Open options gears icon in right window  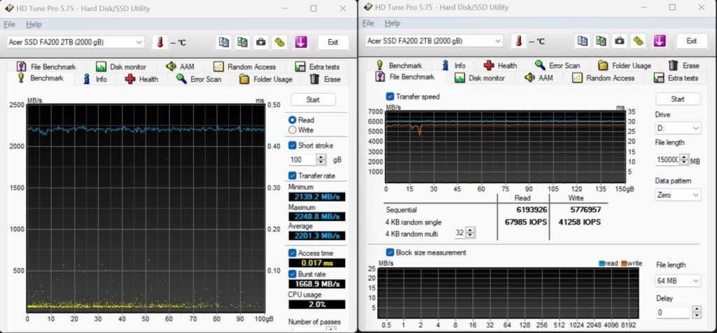click(x=639, y=41)
